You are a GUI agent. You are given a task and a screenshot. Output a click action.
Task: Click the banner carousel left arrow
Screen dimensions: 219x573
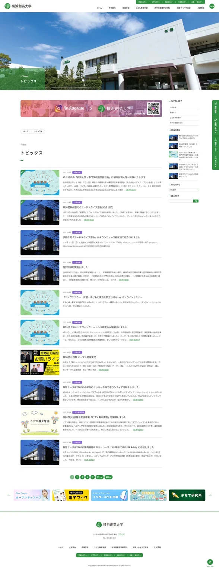(9, 495)
